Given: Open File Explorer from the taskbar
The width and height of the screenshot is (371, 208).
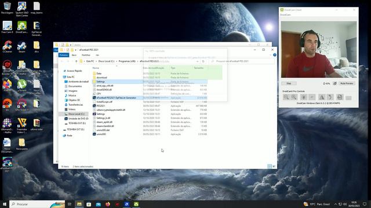Looking at the screenshot, I should [79, 204].
